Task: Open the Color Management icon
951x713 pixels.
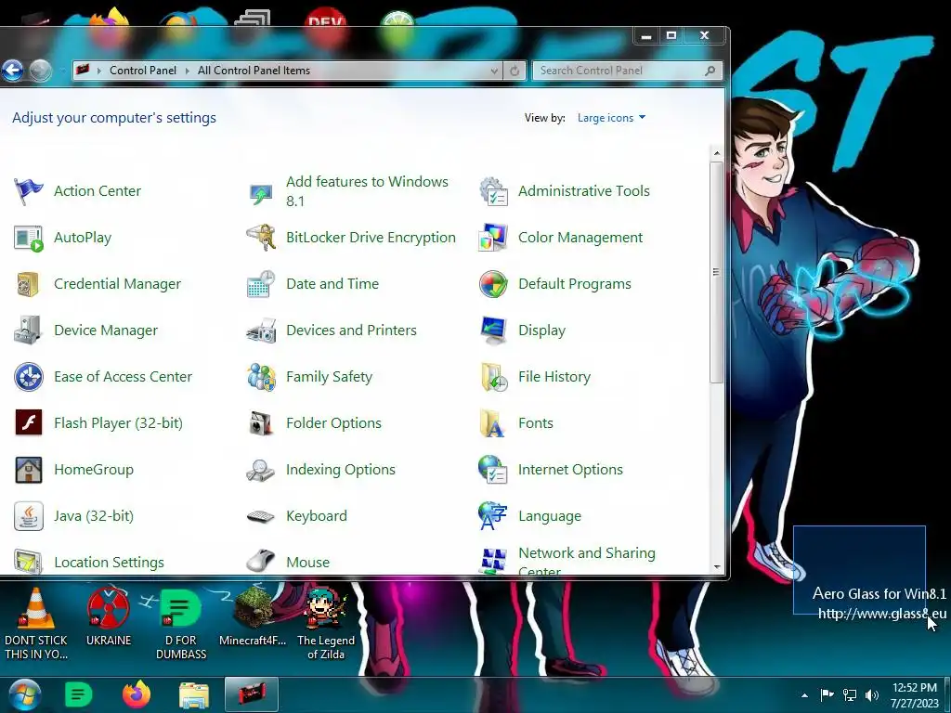Action: click(493, 239)
